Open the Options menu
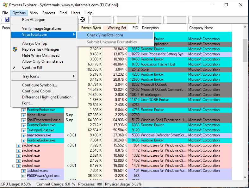This screenshot has width=249, height=188. (19, 13)
